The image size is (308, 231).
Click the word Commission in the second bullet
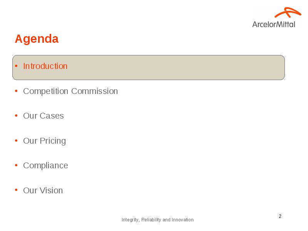pos(94,91)
